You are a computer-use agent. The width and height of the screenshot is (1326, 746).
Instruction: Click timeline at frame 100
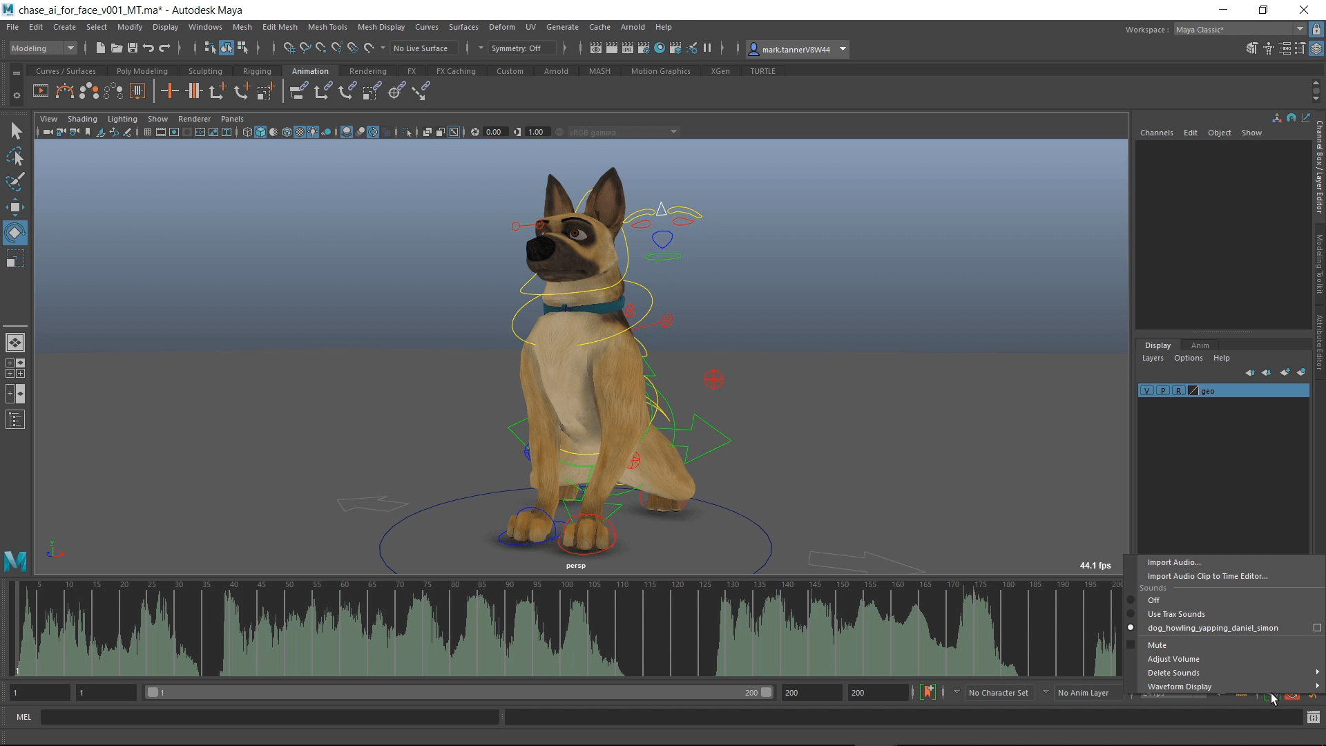click(x=568, y=629)
